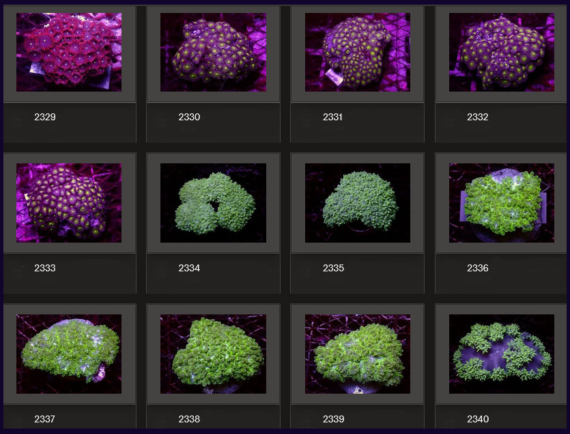This screenshot has width=570, height=434.
Task: Click the file name 2334
Action: pyautogui.click(x=189, y=268)
